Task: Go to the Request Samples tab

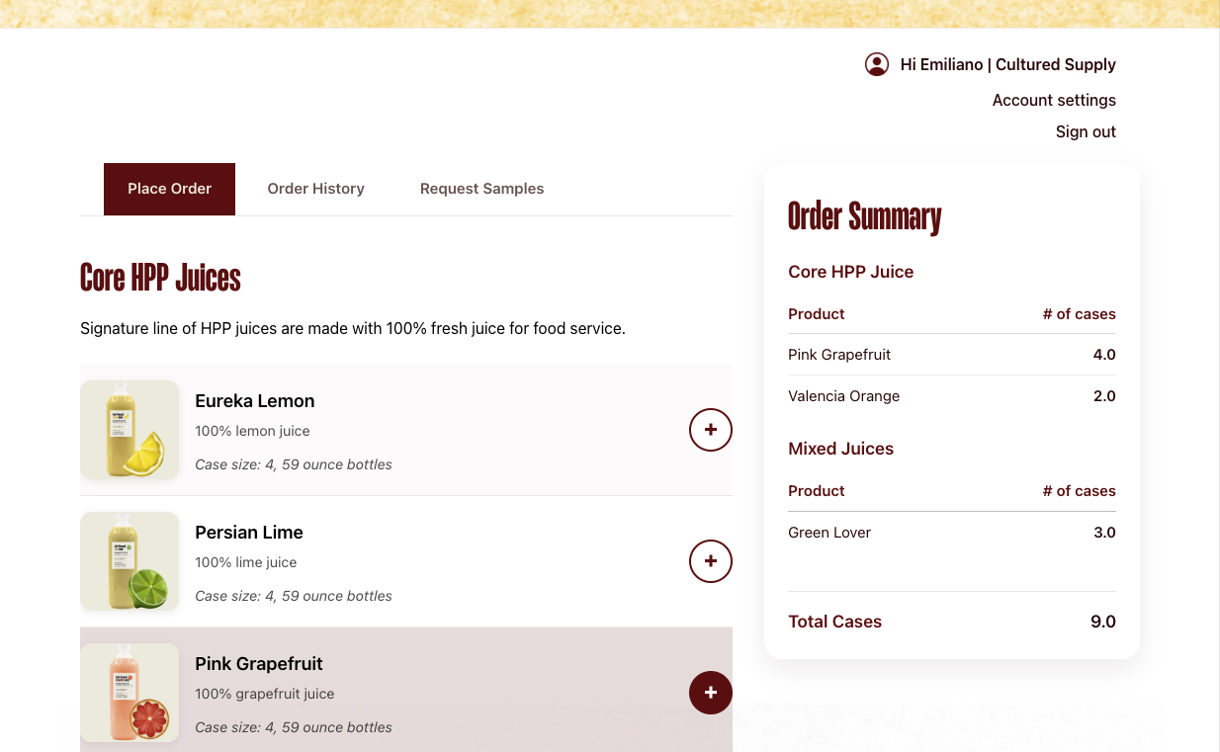Action: point(481,189)
